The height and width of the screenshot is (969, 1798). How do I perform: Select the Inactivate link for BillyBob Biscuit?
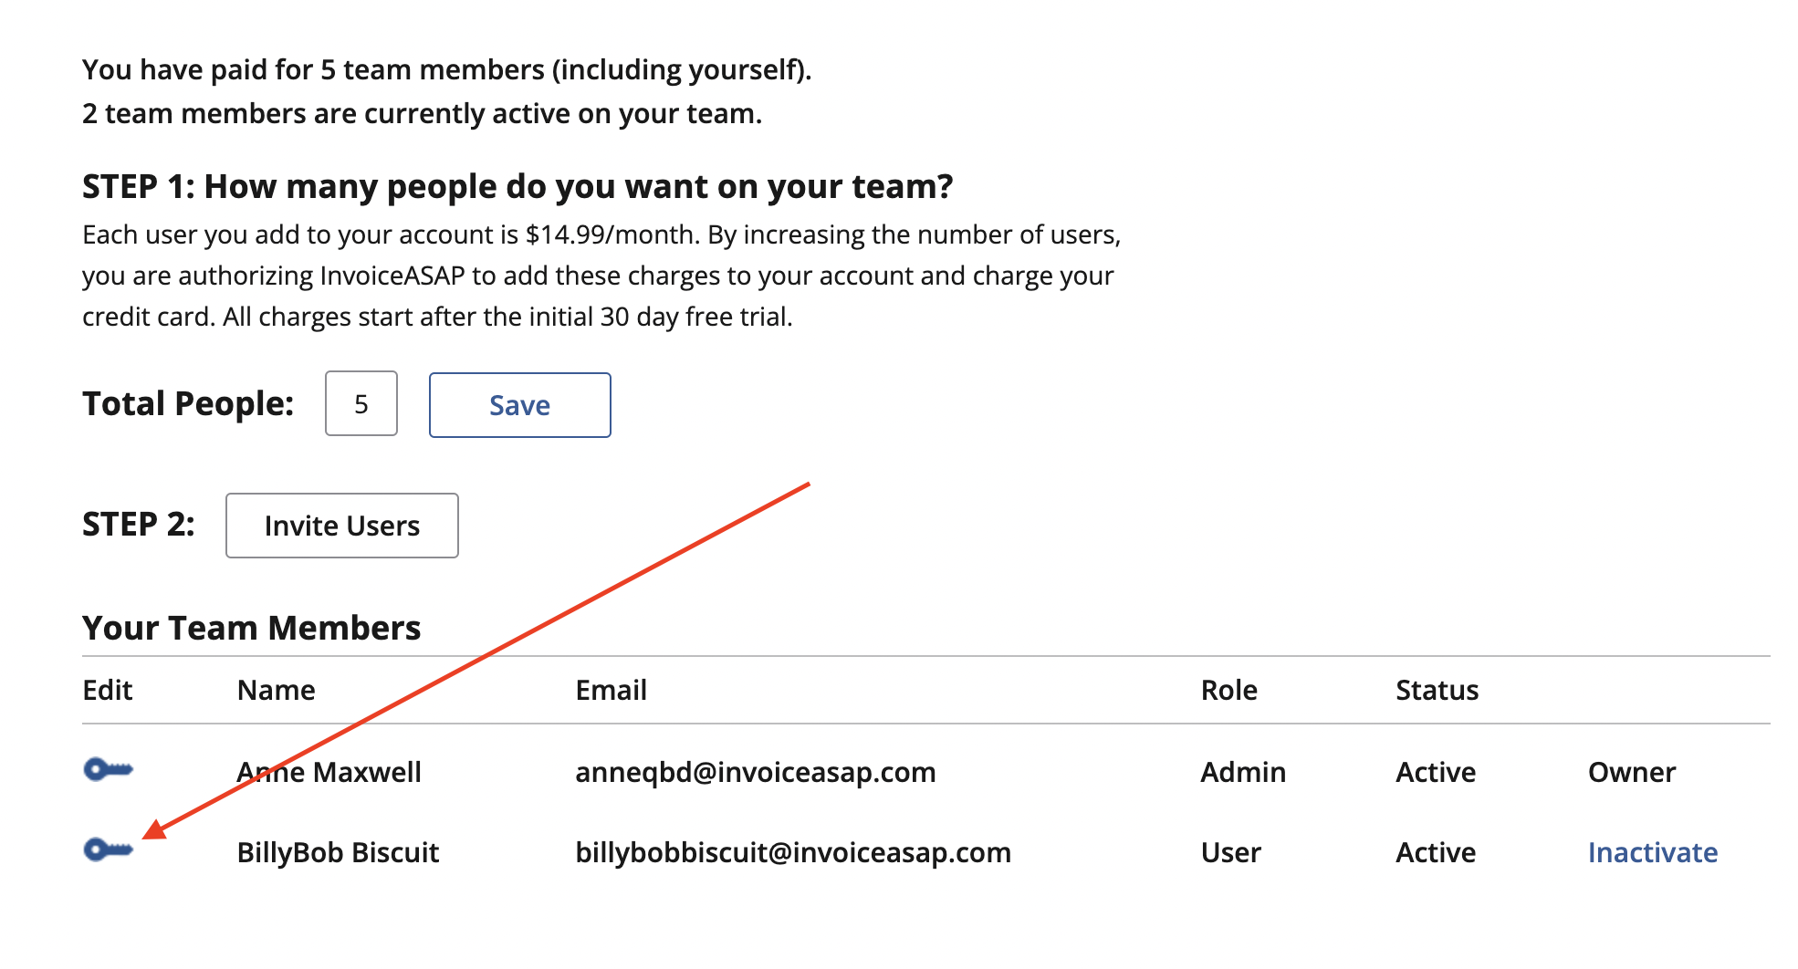pos(1653,852)
